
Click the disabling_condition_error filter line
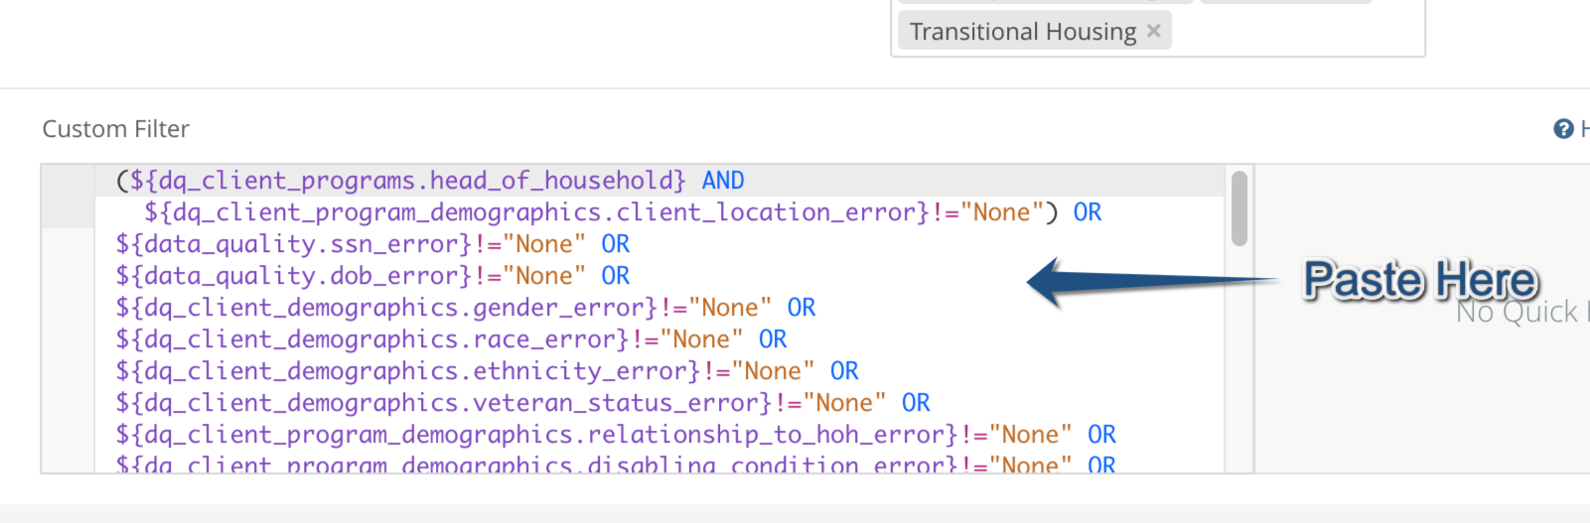coord(616,463)
